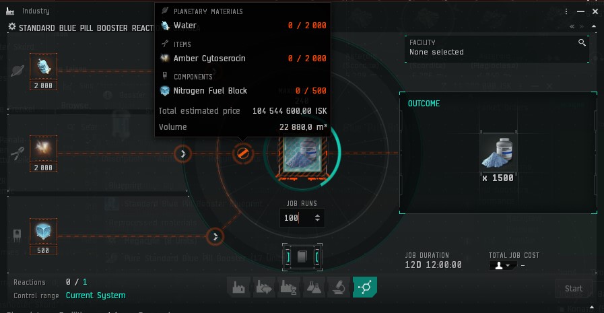Click the Start job button
This screenshot has height=313, width=604.
(x=573, y=288)
